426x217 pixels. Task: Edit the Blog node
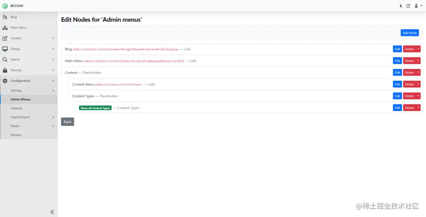point(397,49)
